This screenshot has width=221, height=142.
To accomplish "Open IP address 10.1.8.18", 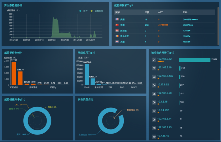I will 162,102.
